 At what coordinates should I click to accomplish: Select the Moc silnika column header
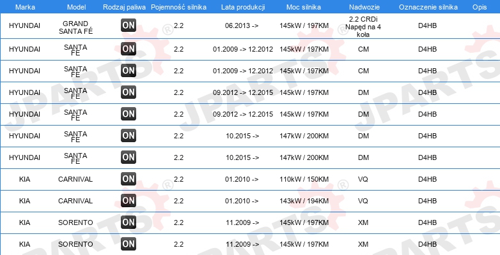point(304,7)
